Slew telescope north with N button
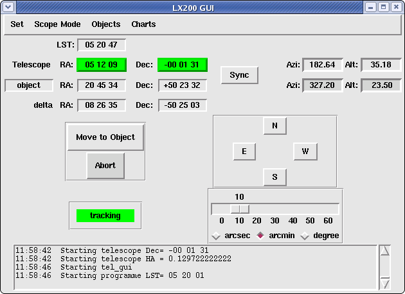 click(x=274, y=126)
